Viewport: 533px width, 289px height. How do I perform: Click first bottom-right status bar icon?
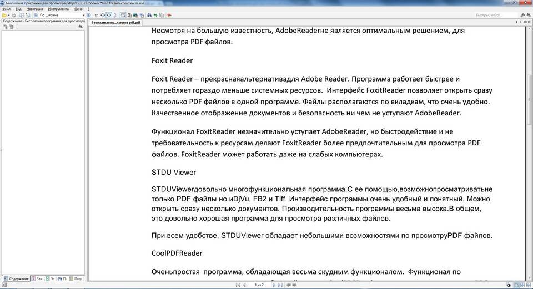click(x=508, y=285)
